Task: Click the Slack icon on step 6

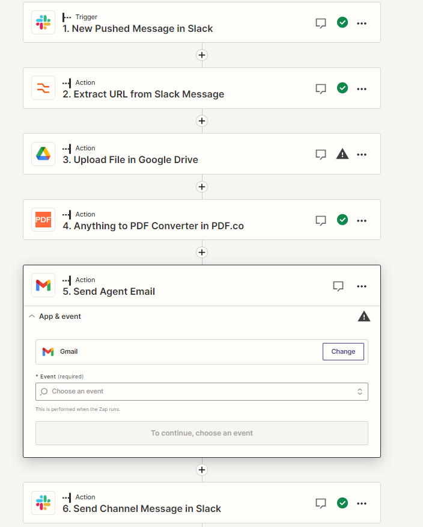Action: (43, 502)
